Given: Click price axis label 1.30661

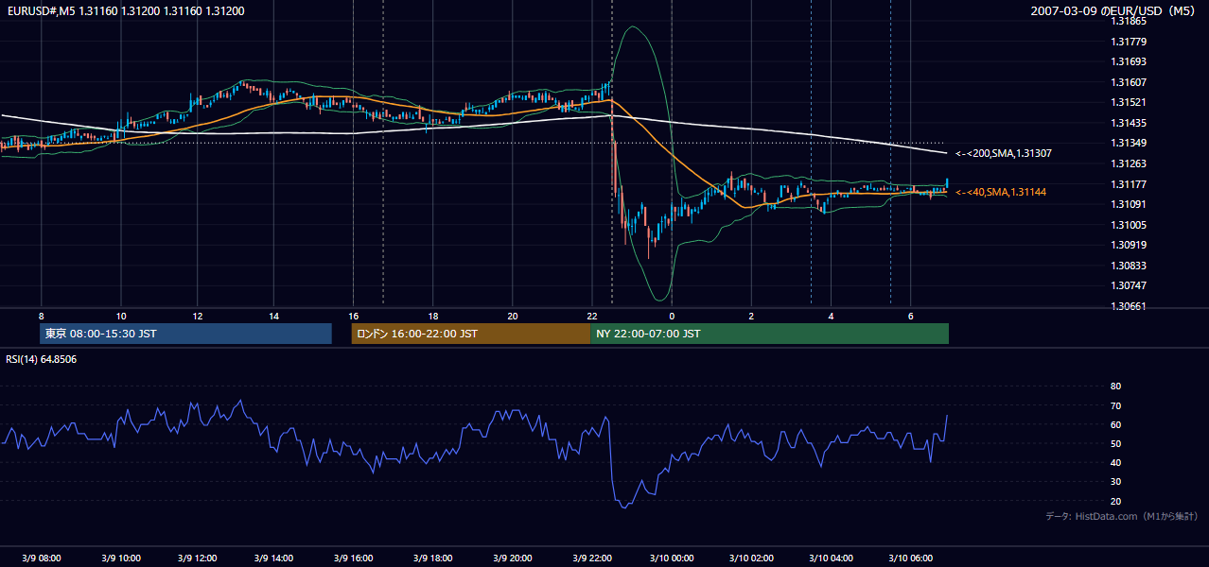Looking at the screenshot, I should click(1128, 306).
